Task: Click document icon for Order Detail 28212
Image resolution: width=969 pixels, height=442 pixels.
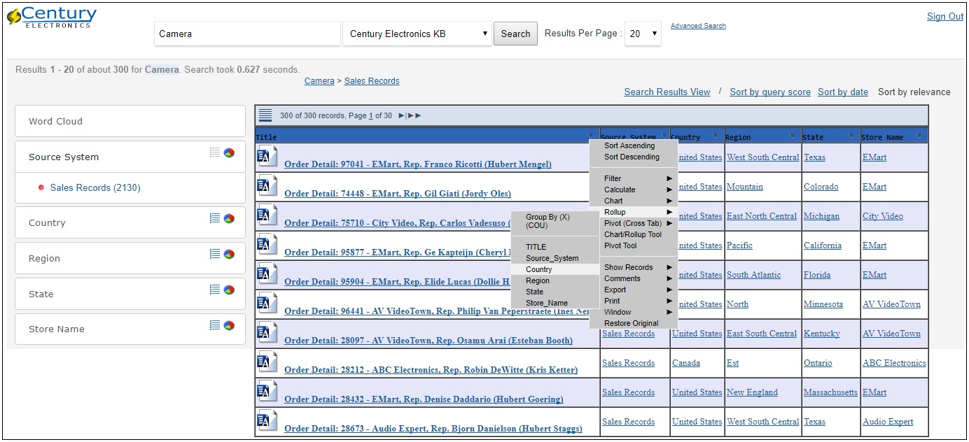Action: pyautogui.click(x=267, y=362)
